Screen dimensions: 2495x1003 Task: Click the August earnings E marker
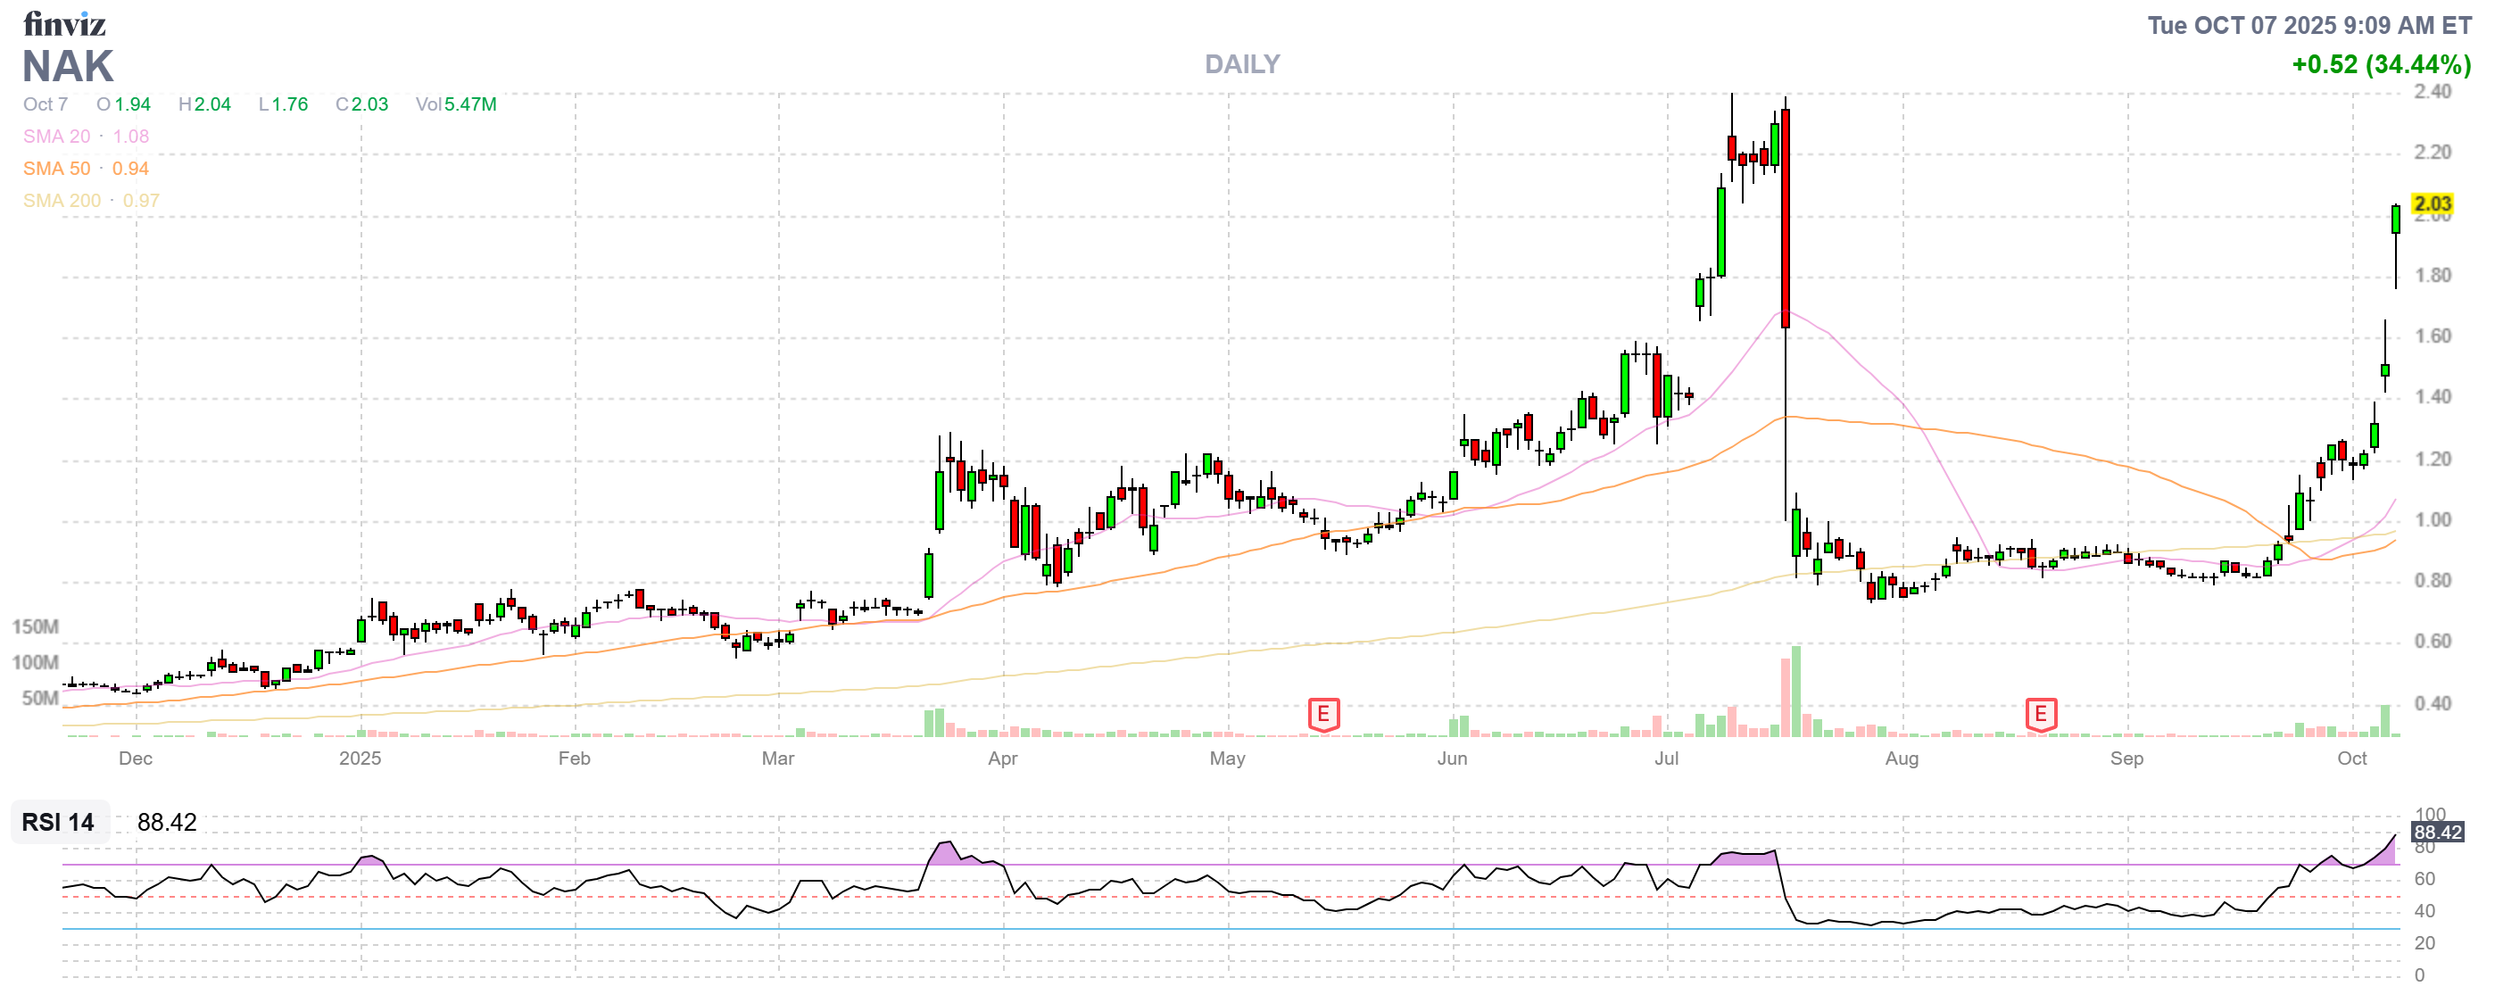coord(2040,715)
